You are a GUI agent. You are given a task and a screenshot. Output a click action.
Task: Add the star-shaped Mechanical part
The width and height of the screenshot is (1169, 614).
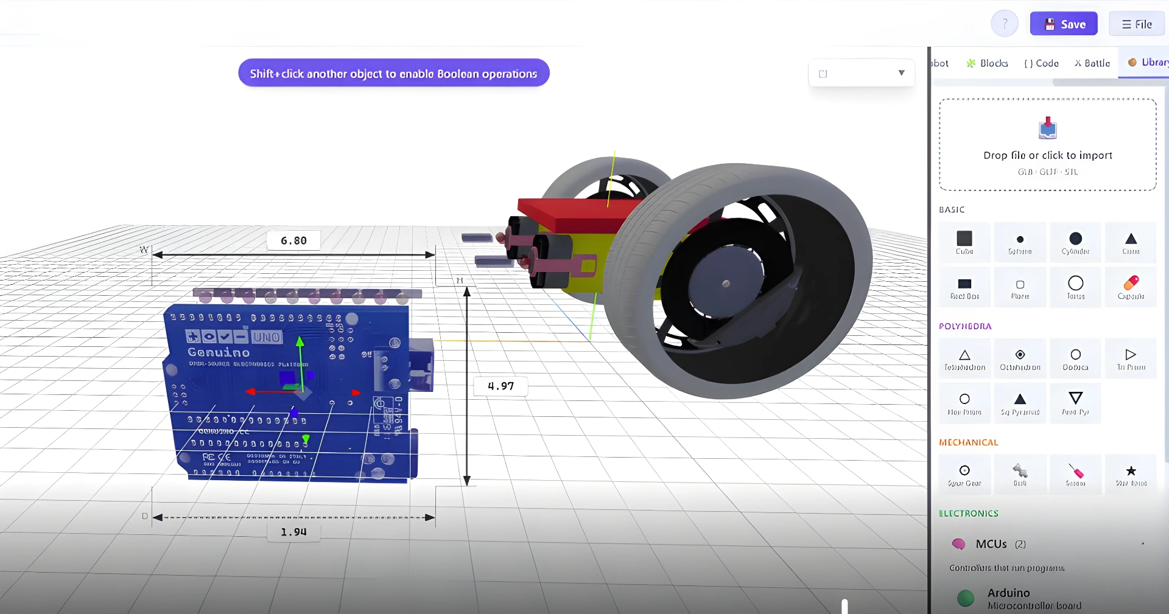[x=1131, y=475]
